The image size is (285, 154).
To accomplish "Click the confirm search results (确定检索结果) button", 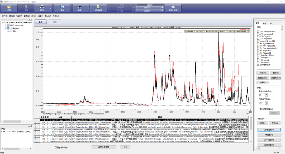I will coord(103,147).
